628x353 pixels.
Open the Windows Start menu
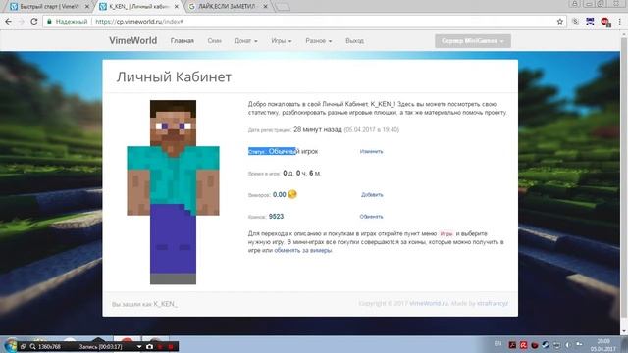[11, 345]
